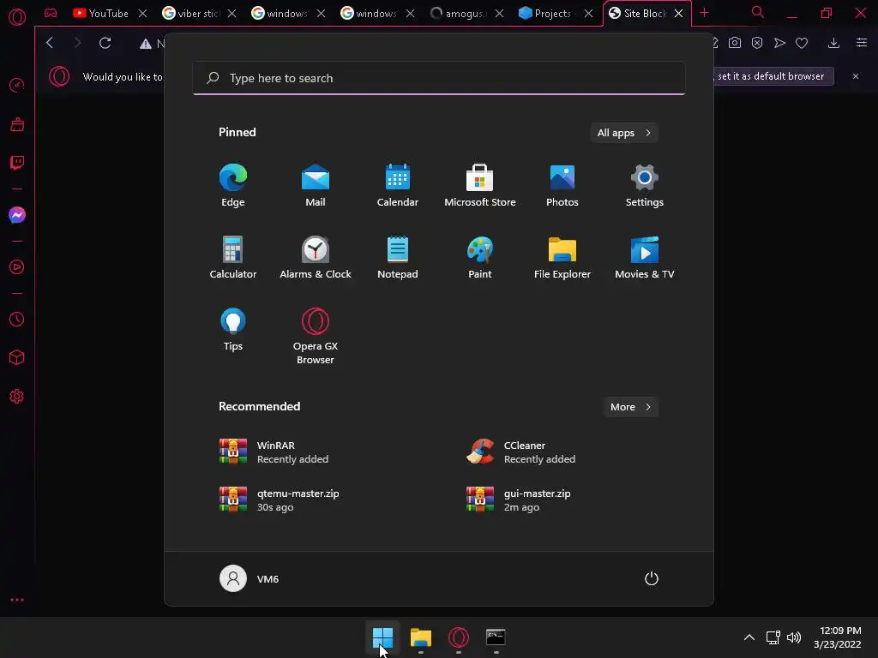Open Settings from pinned apps

click(645, 186)
